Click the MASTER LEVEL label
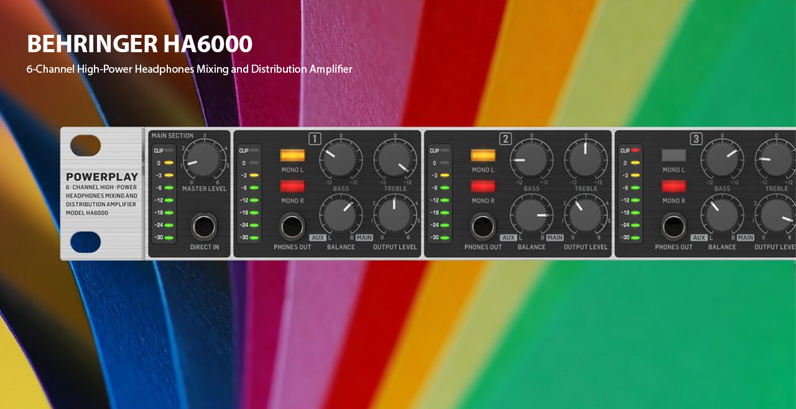Viewport: 796px width, 409px height. pos(205,188)
